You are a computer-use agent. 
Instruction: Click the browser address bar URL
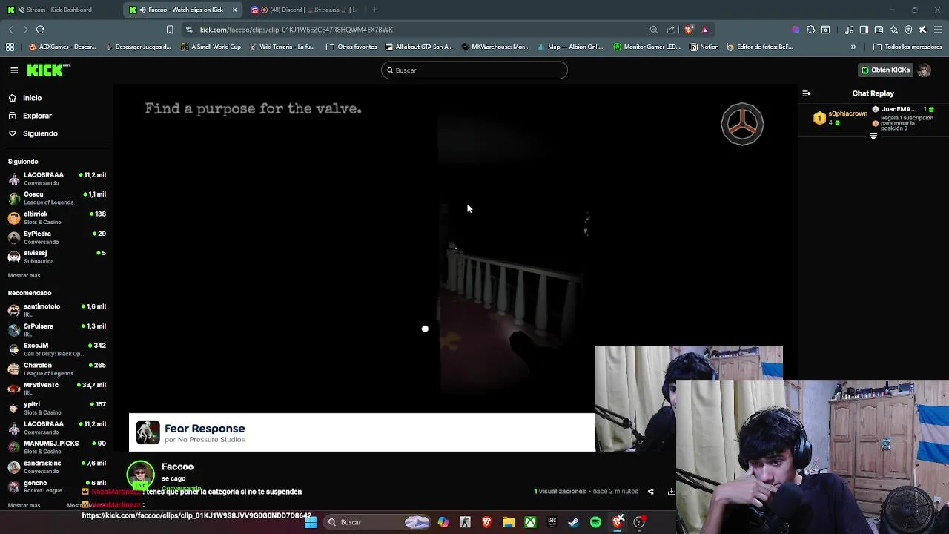297,30
